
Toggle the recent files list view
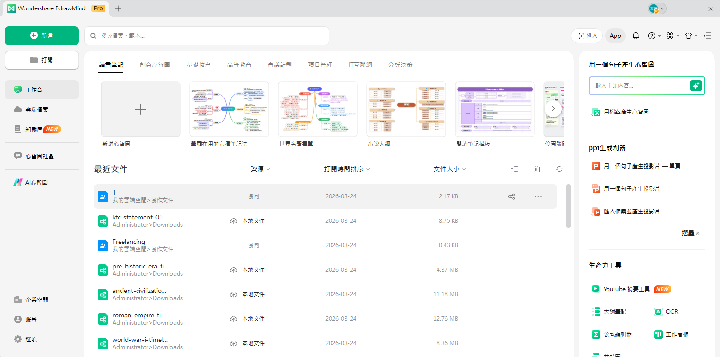tap(514, 169)
